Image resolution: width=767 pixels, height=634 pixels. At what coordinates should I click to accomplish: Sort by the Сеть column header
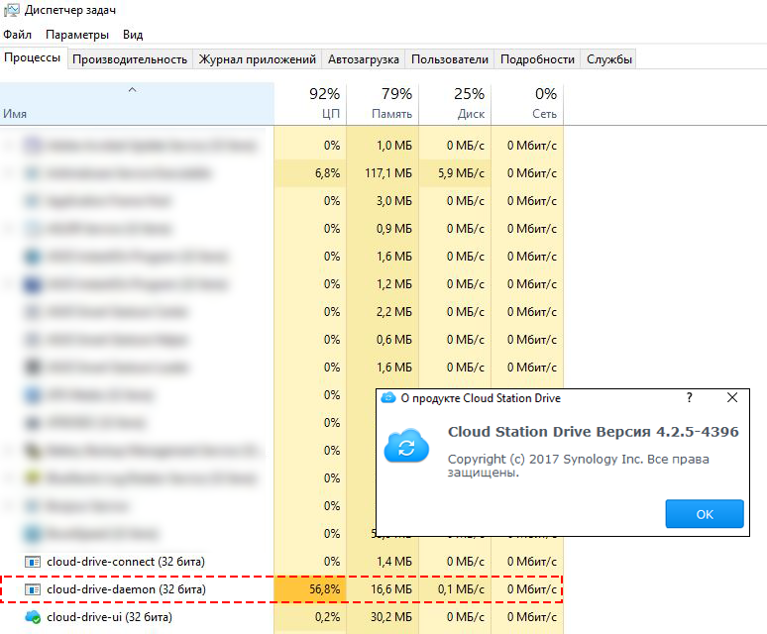click(527, 104)
